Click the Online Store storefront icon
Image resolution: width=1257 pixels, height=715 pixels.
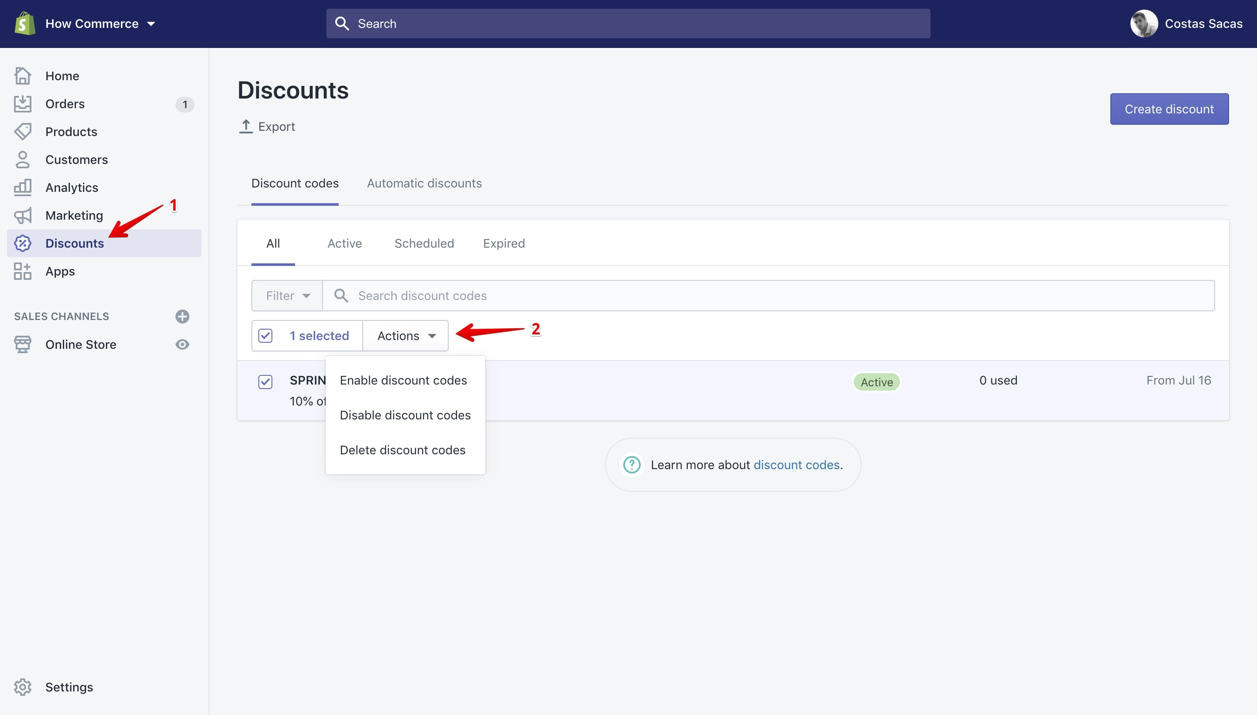(x=23, y=344)
